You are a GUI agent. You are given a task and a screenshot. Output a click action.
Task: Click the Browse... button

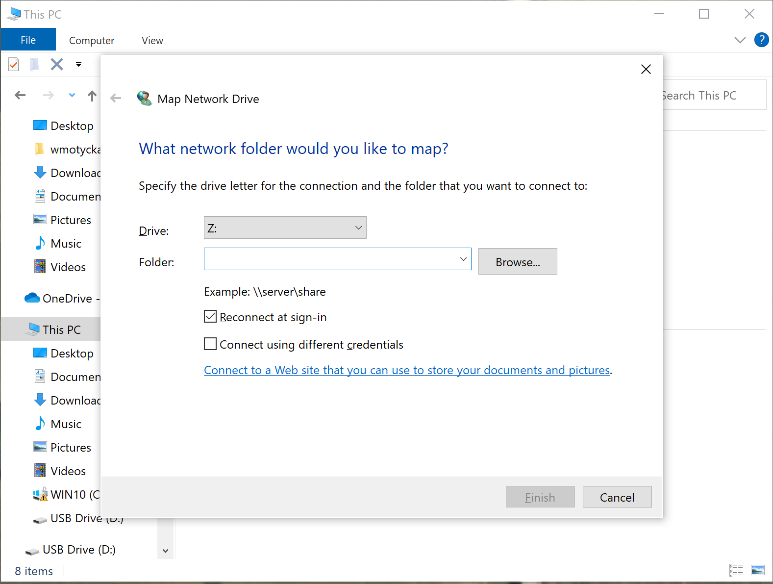(x=517, y=262)
